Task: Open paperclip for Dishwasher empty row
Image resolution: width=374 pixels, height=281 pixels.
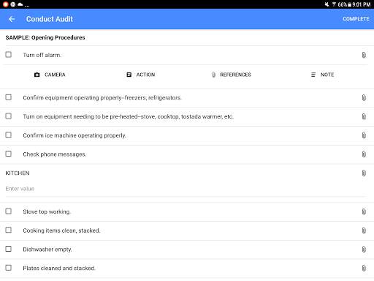Action: pos(364,250)
